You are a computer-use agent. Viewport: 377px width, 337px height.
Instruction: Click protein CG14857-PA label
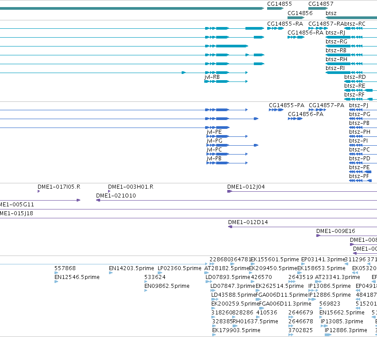coord(326,105)
